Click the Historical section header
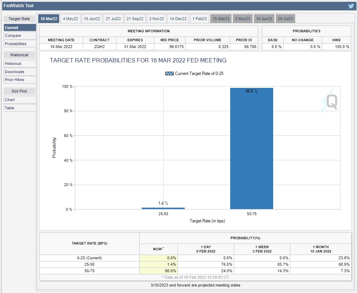 pyautogui.click(x=19, y=55)
